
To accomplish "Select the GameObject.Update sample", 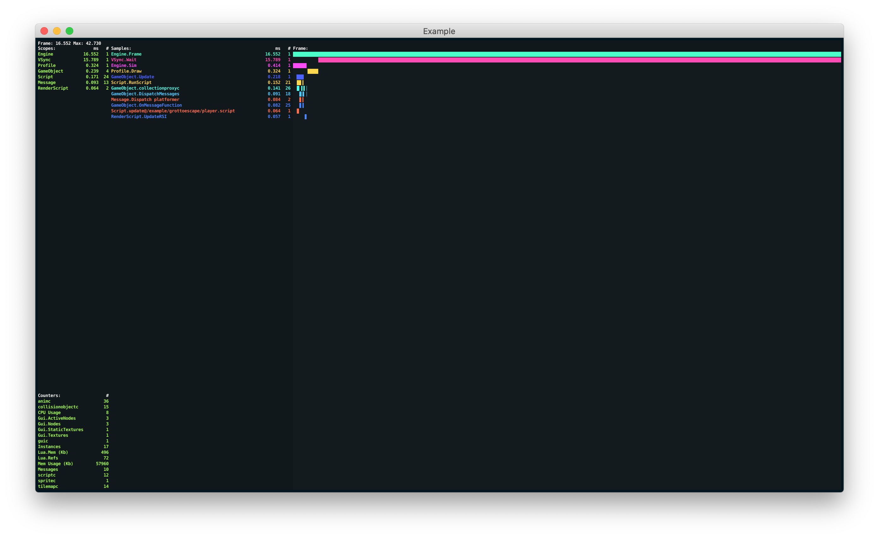I will click(132, 77).
